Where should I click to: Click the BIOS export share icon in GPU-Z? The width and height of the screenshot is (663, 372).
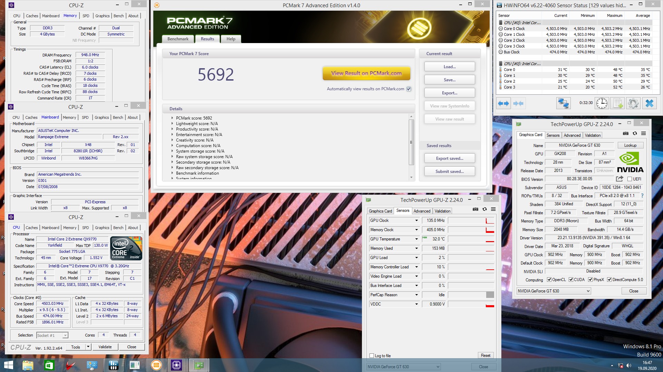619,179
